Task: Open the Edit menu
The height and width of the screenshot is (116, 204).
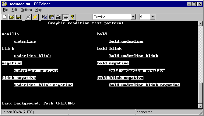Action: pyautogui.click(x=14, y=10)
